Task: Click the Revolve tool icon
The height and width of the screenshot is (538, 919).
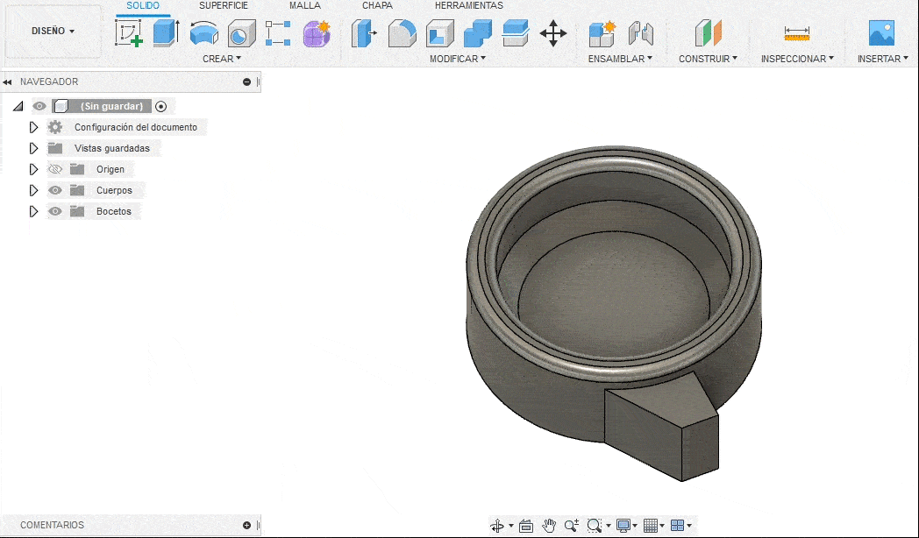Action: (203, 33)
